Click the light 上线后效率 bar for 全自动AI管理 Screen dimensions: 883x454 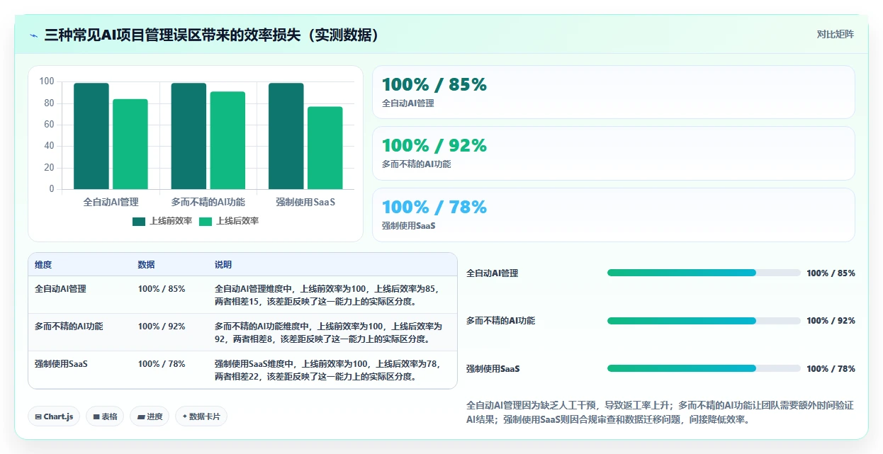130,144
